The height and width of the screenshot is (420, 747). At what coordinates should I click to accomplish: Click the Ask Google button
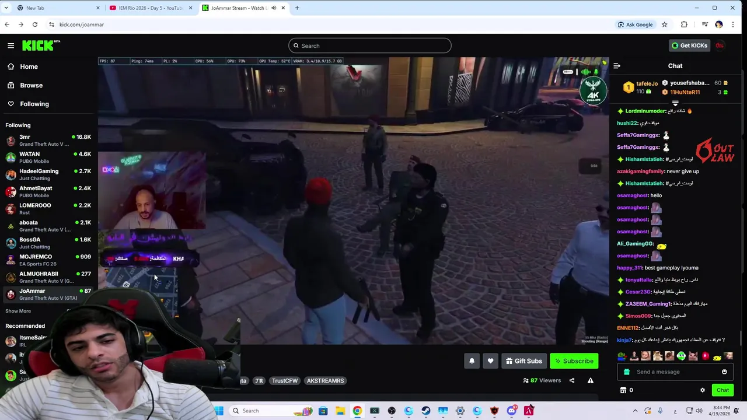[635, 24]
